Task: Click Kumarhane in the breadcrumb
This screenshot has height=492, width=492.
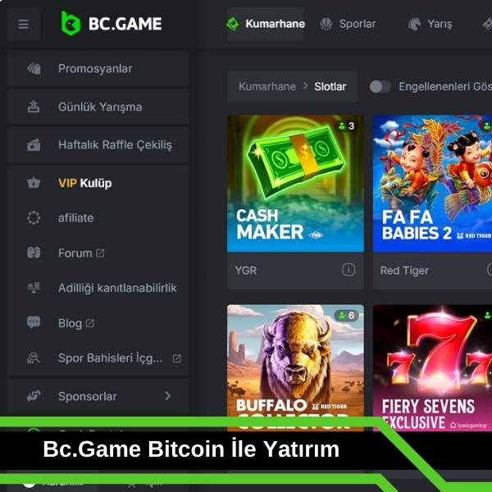Action: click(267, 86)
